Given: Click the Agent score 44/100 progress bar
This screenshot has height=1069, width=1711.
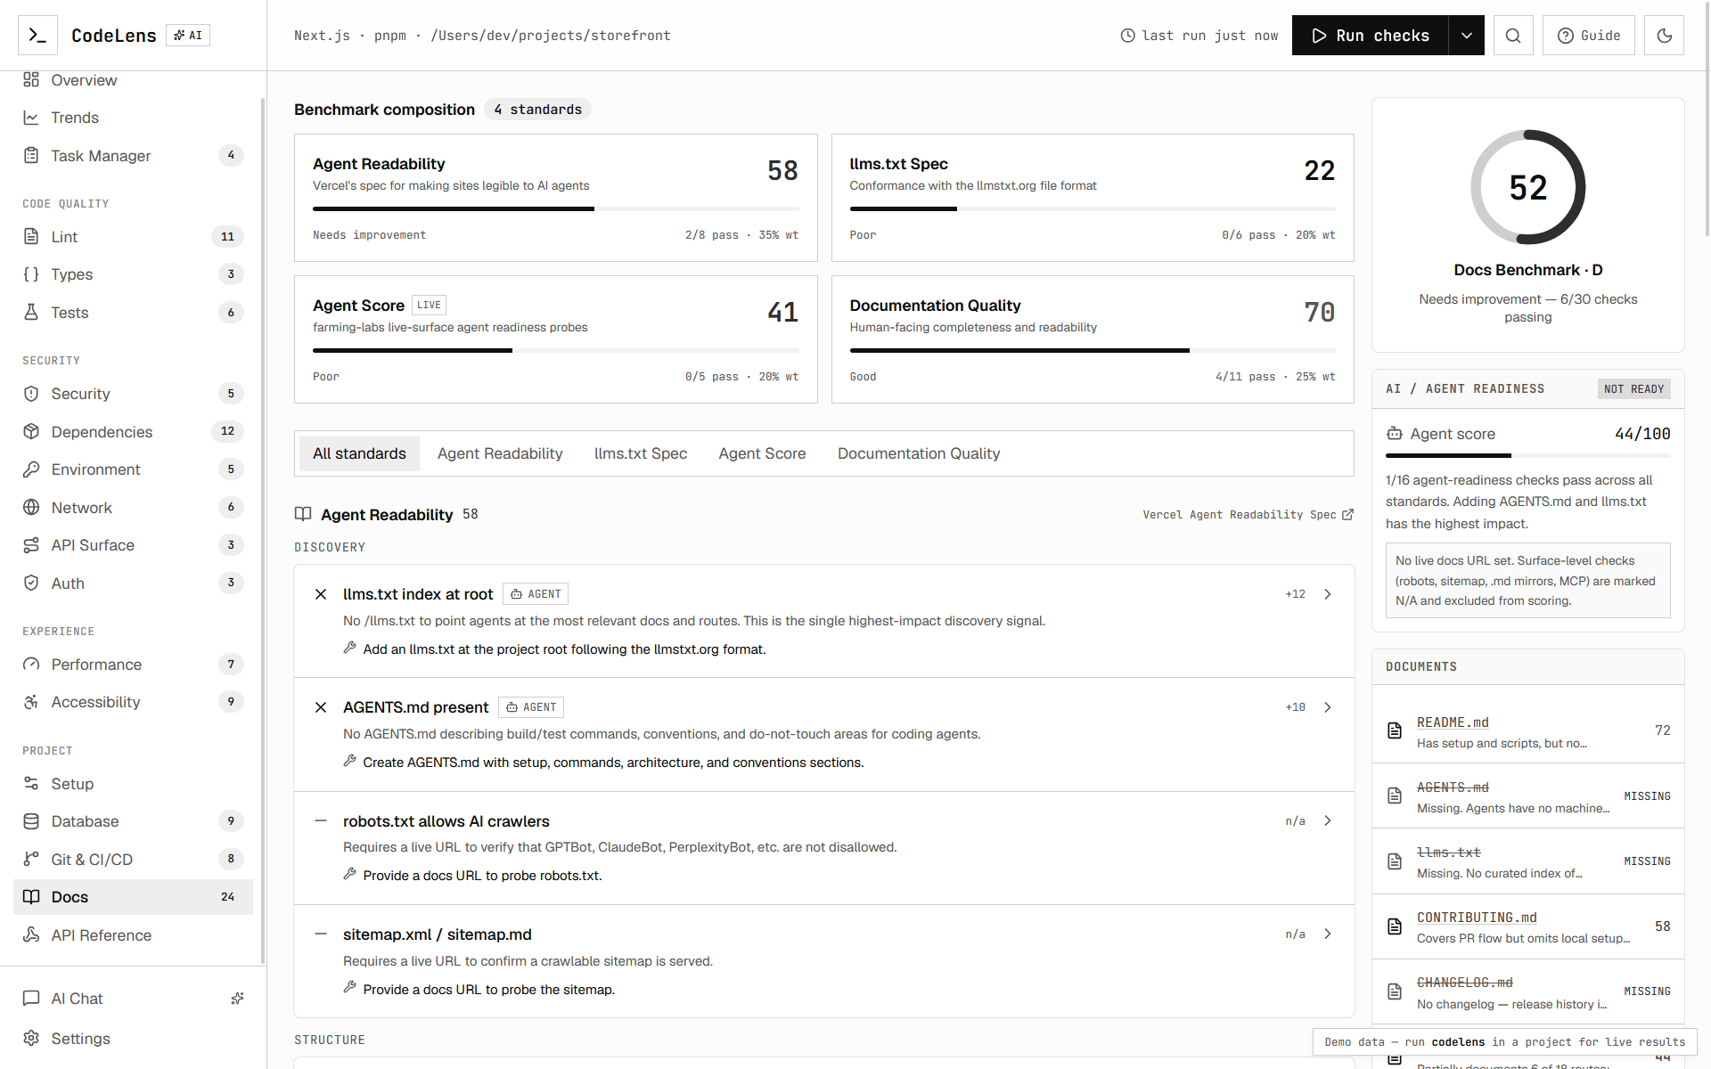Looking at the screenshot, I should coord(1527,455).
